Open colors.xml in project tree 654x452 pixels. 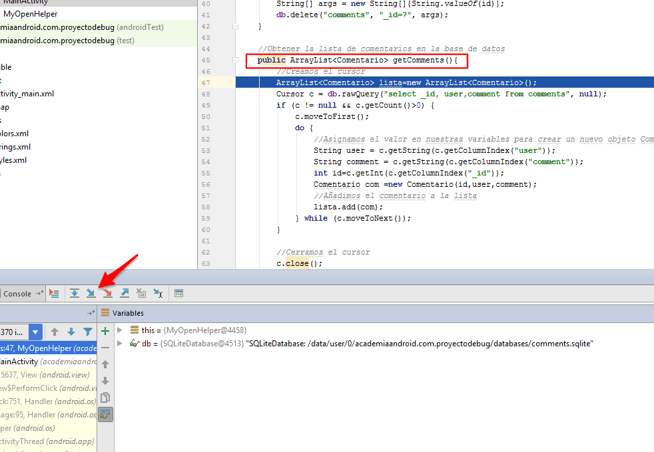[x=14, y=134]
